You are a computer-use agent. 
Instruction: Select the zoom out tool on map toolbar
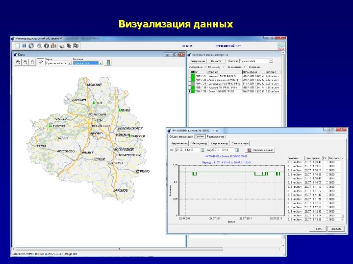(x=25, y=62)
